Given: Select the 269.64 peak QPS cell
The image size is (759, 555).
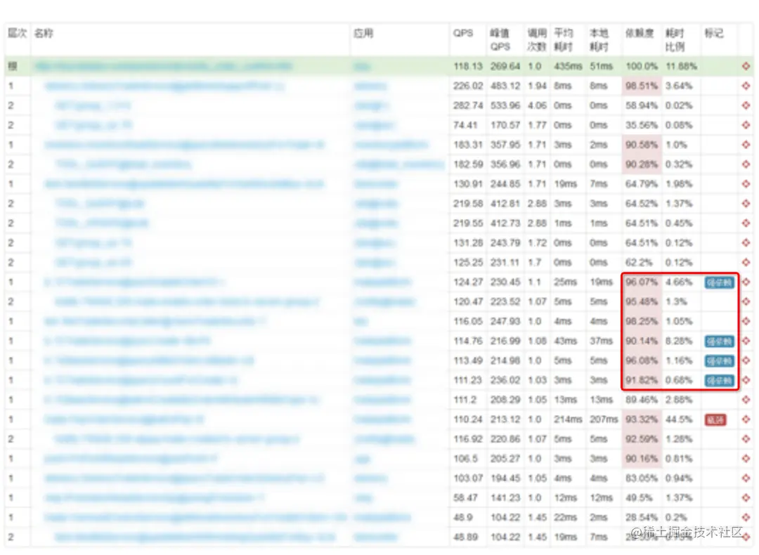Looking at the screenshot, I should 505,66.
